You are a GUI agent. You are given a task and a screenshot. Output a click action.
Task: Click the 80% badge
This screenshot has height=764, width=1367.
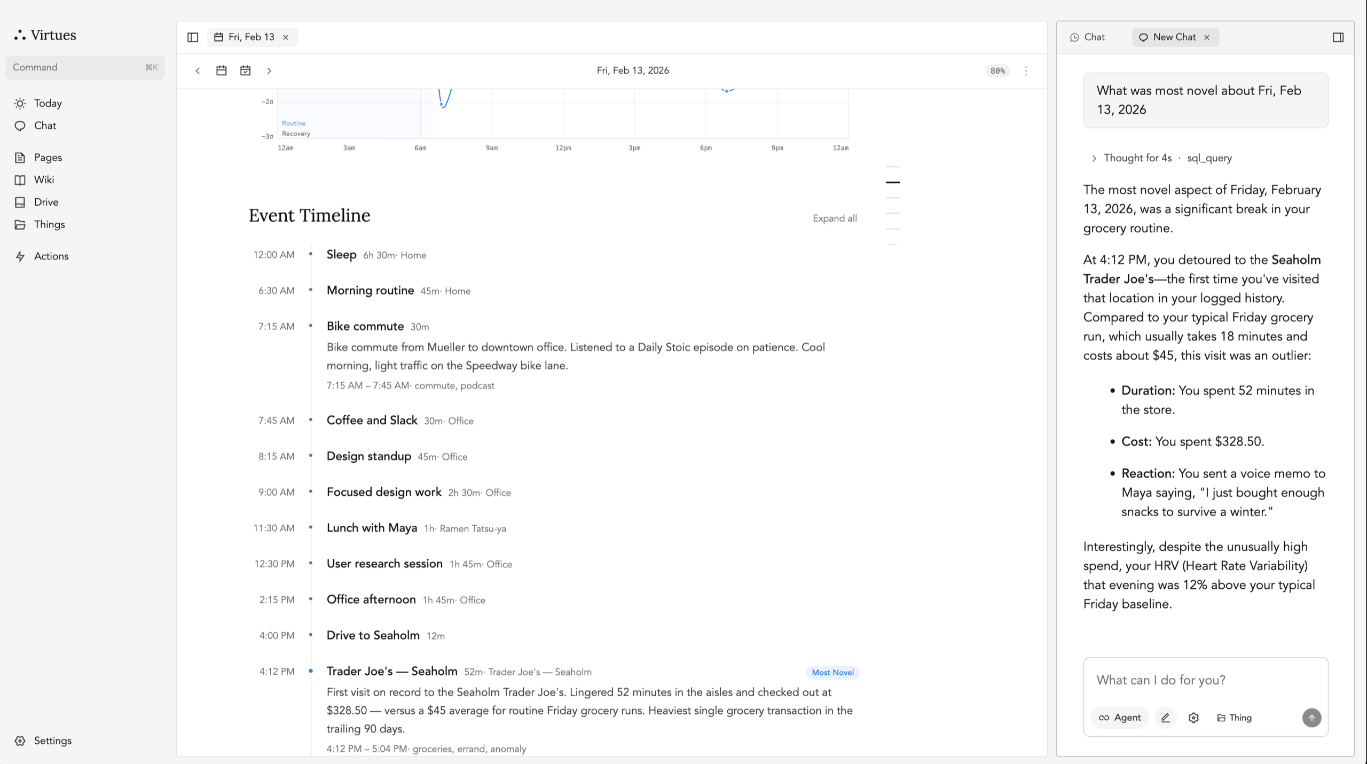coord(997,71)
